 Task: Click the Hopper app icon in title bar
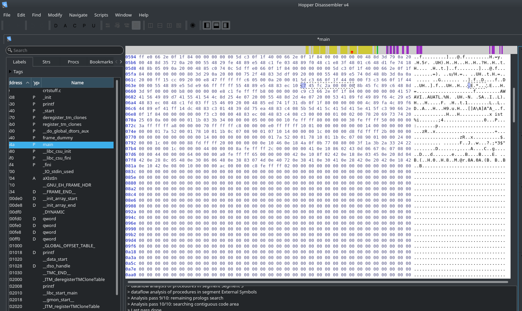click(x=5, y=5)
